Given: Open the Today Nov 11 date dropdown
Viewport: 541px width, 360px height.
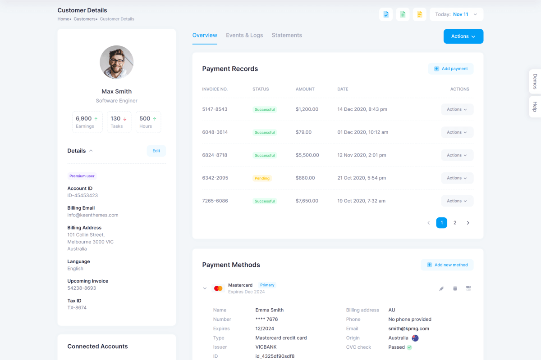Looking at the screenshot, I should coord(456,14).
